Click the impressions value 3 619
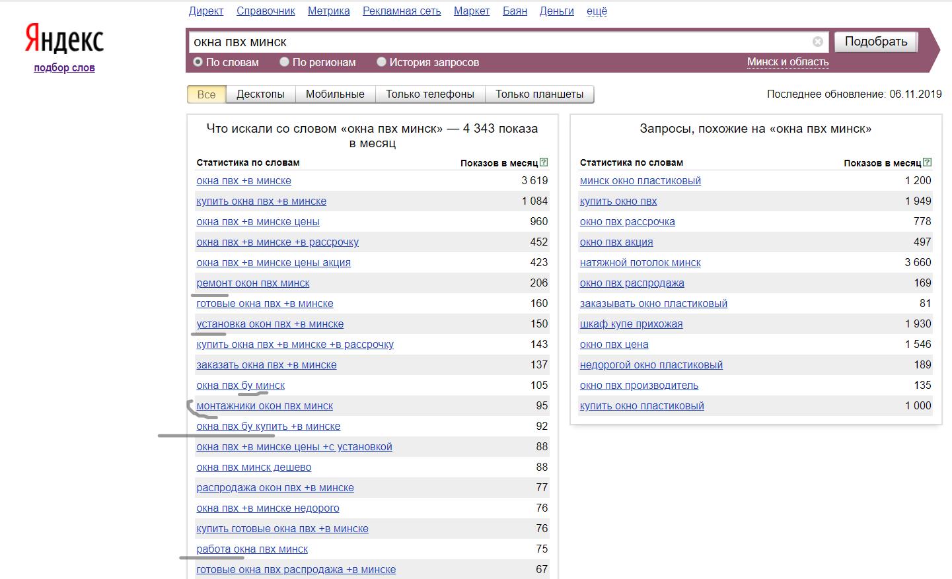Image resolution: width=952 pixels, height=579 pixels. point(534,181)
